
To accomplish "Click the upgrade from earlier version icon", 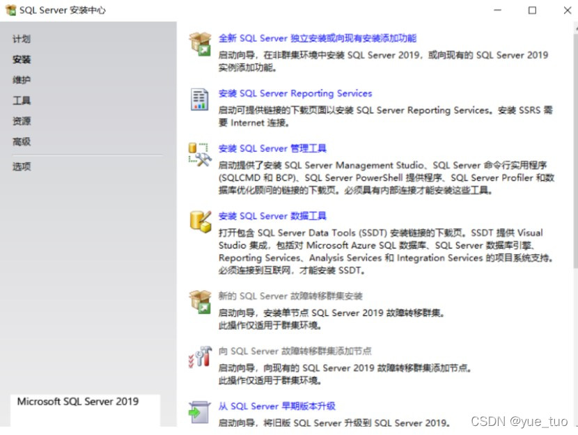I will [x=199, y=412].
